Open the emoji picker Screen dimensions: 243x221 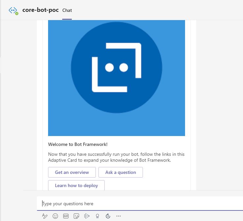[55, 216]
